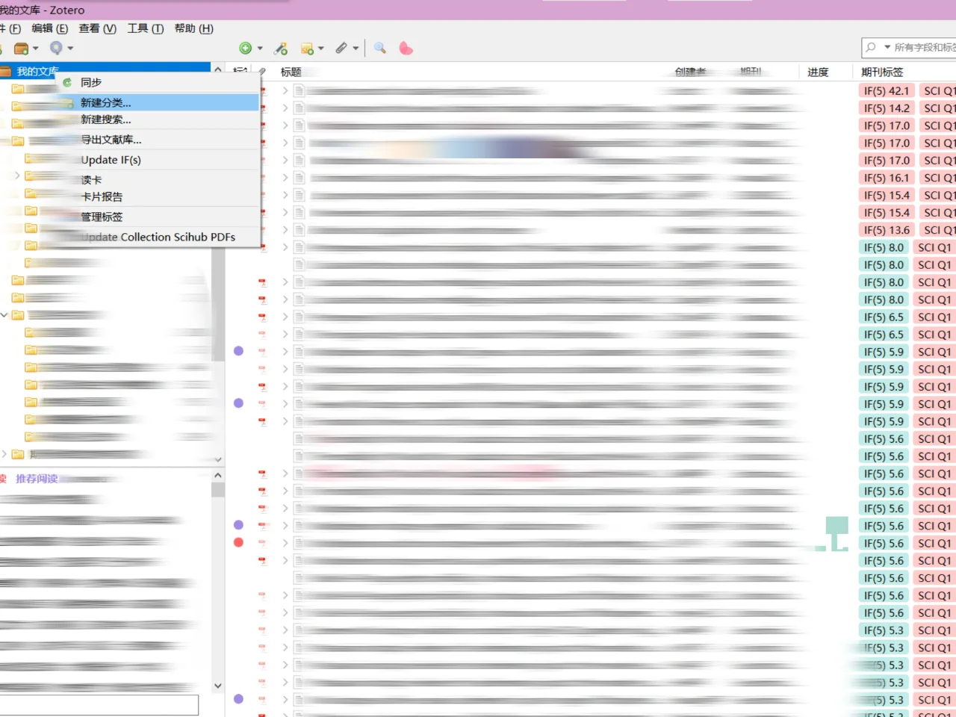Viewport: 956px width, 717px height.
Task: Open Advanced Search via magnifier toolbar icon
Action: pos(380,48)
